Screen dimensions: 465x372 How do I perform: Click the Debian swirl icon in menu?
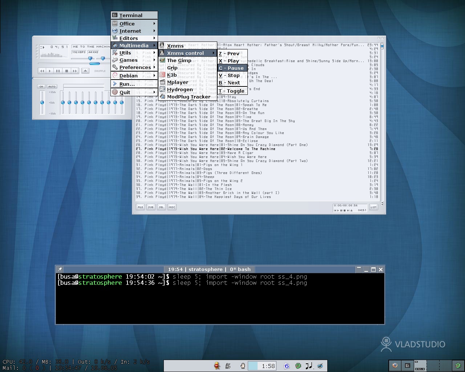[115, 76]
